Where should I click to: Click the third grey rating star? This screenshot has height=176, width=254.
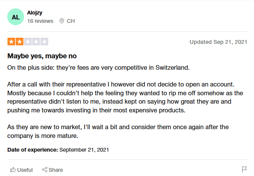coord(28,42)
